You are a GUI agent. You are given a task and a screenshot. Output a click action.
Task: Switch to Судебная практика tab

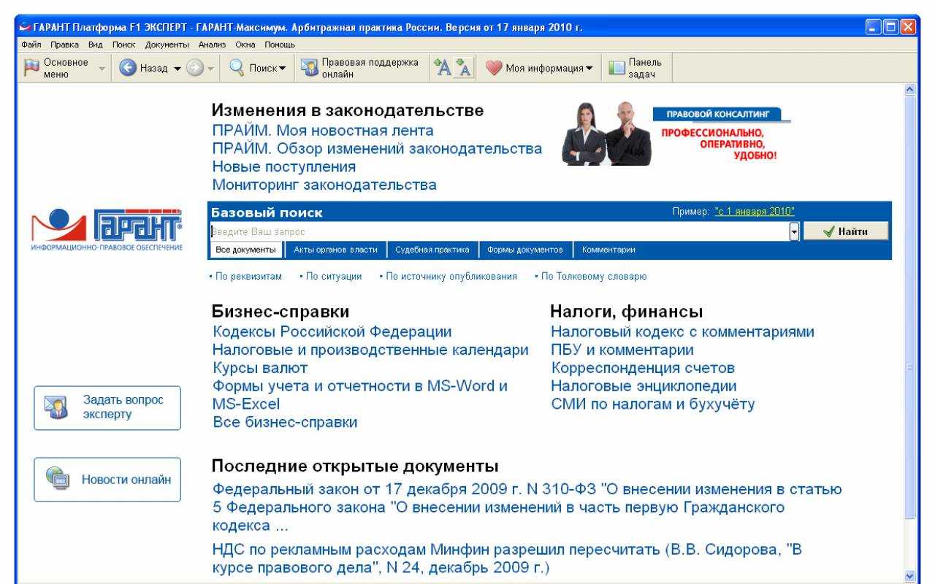click(431, 250)
